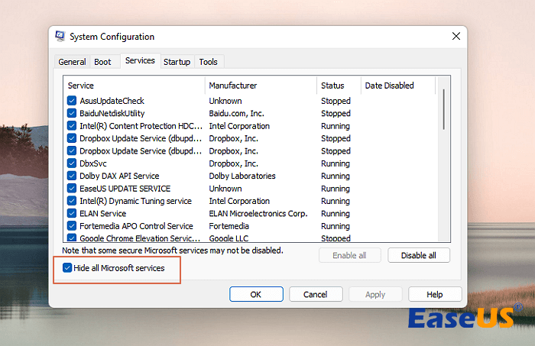Screen dimensions: 535x346
Task: Open the Tools tab
Action: click(x=208, y=62)
